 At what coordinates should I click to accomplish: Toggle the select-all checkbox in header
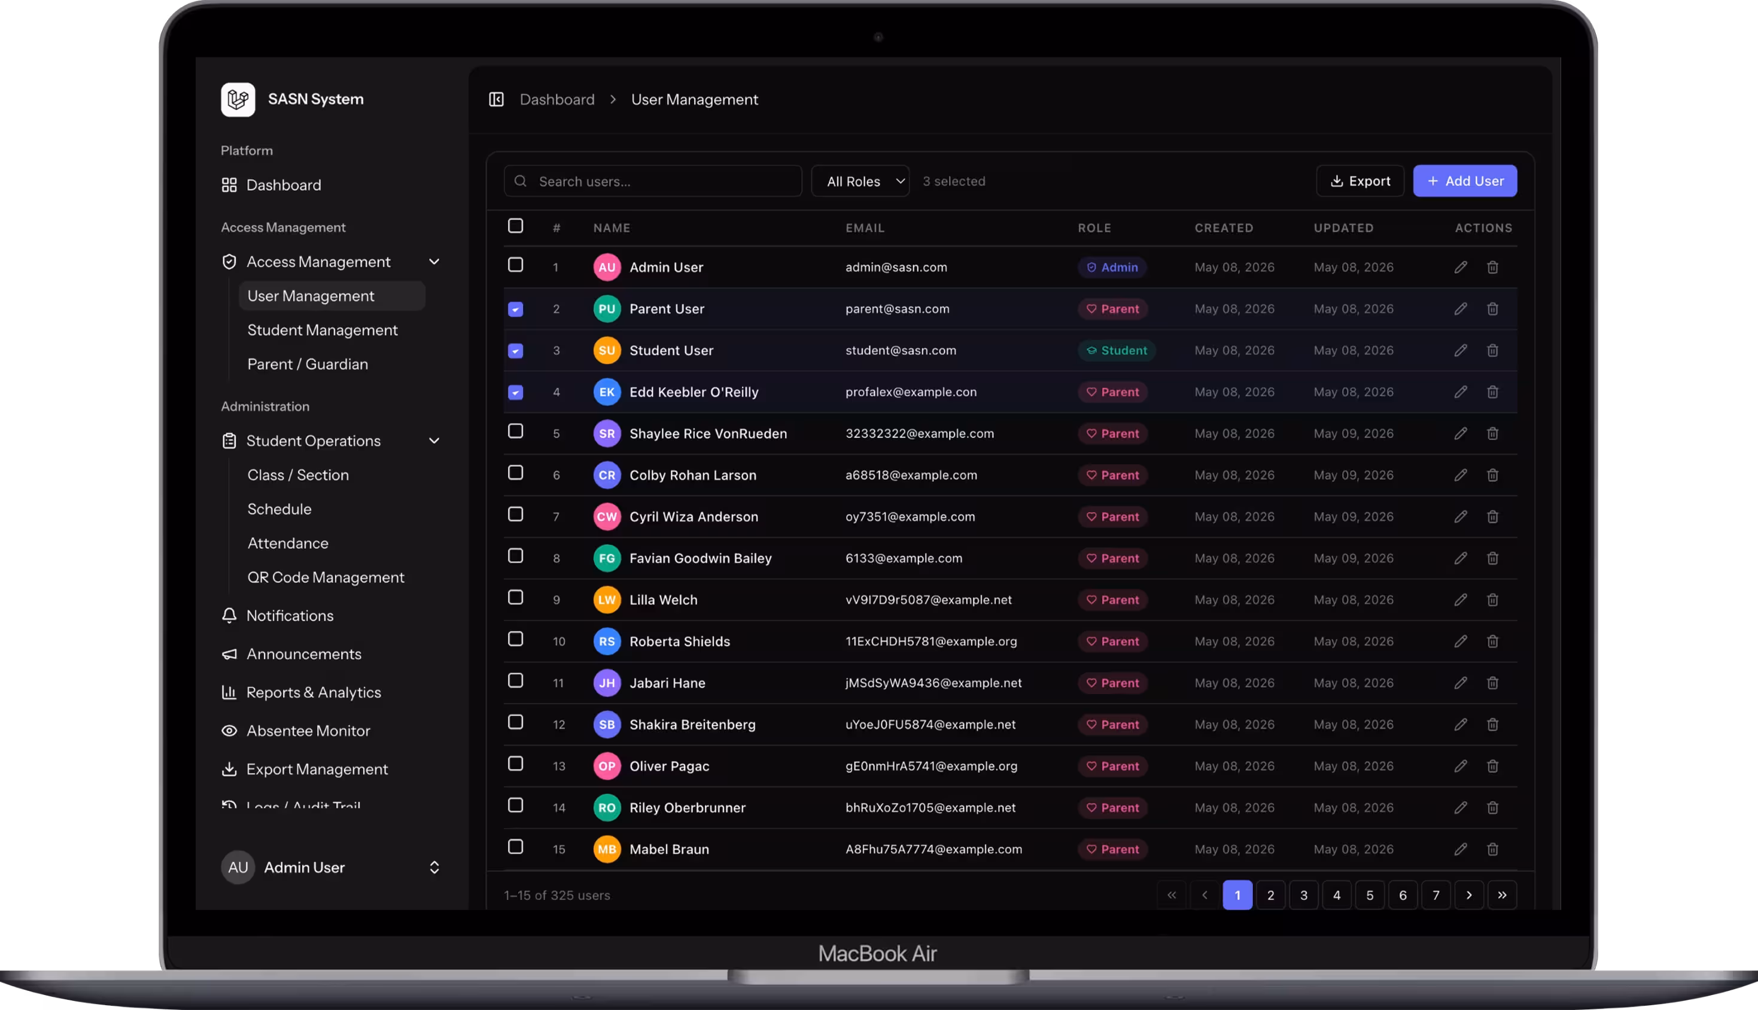515,226
